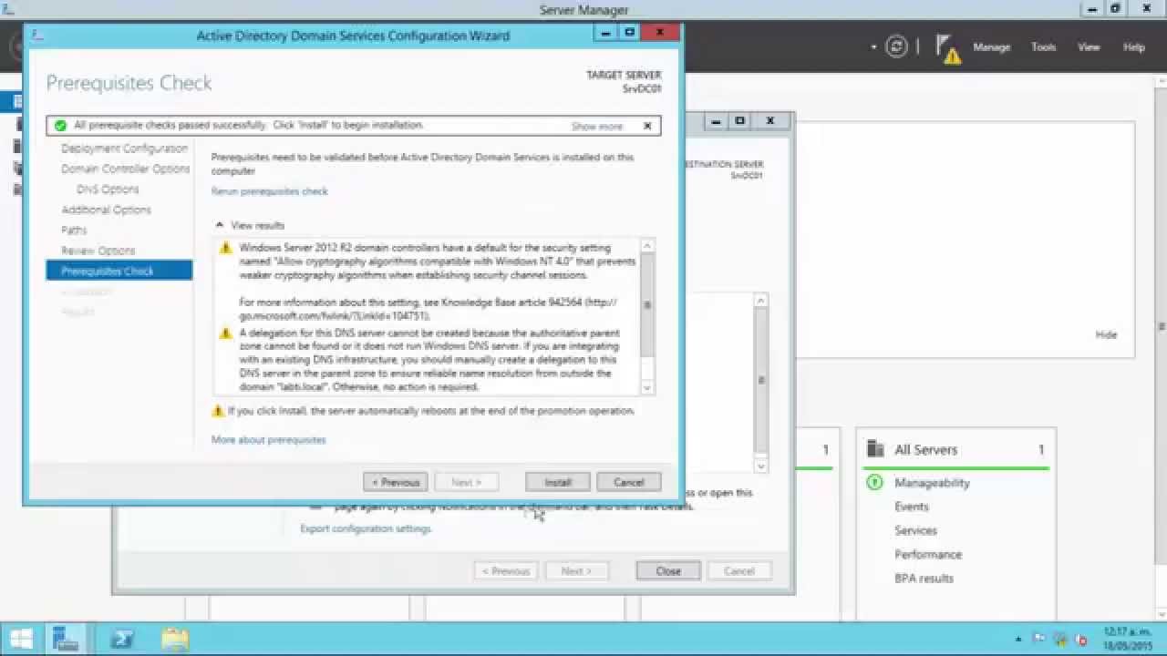Launch PowerShell from the taskbar
This screenshot has height=656, width=1167.
(122, 639)
